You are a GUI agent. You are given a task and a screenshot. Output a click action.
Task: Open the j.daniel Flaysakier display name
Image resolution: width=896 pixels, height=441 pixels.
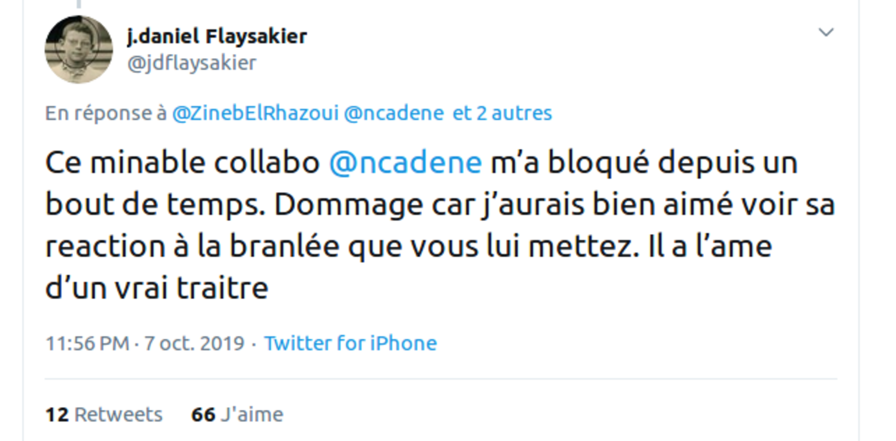coord(217,36)
